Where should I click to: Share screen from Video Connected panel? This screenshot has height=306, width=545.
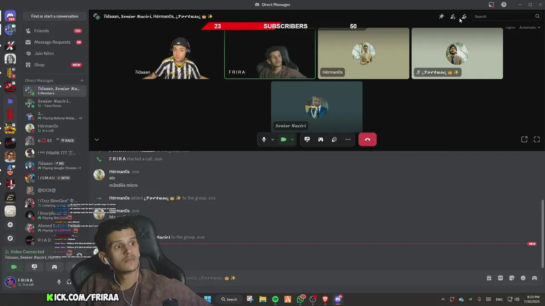click(34, 267)
